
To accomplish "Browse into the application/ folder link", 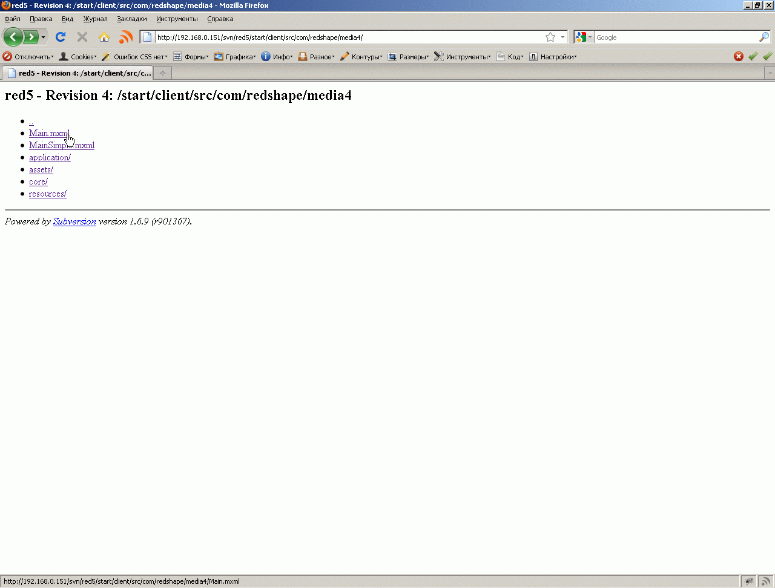I will tap(50, 157).
